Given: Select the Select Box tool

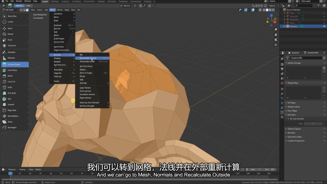Looking at the screenshot, I should 15,16.
